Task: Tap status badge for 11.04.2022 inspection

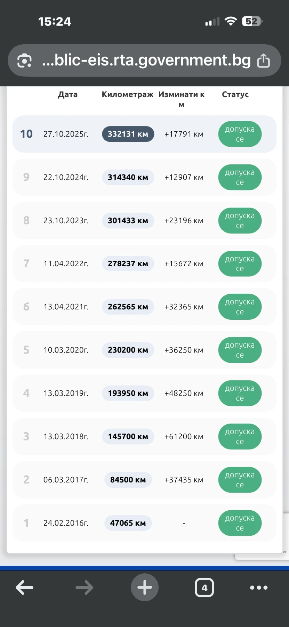Action: tap(240, 264)
